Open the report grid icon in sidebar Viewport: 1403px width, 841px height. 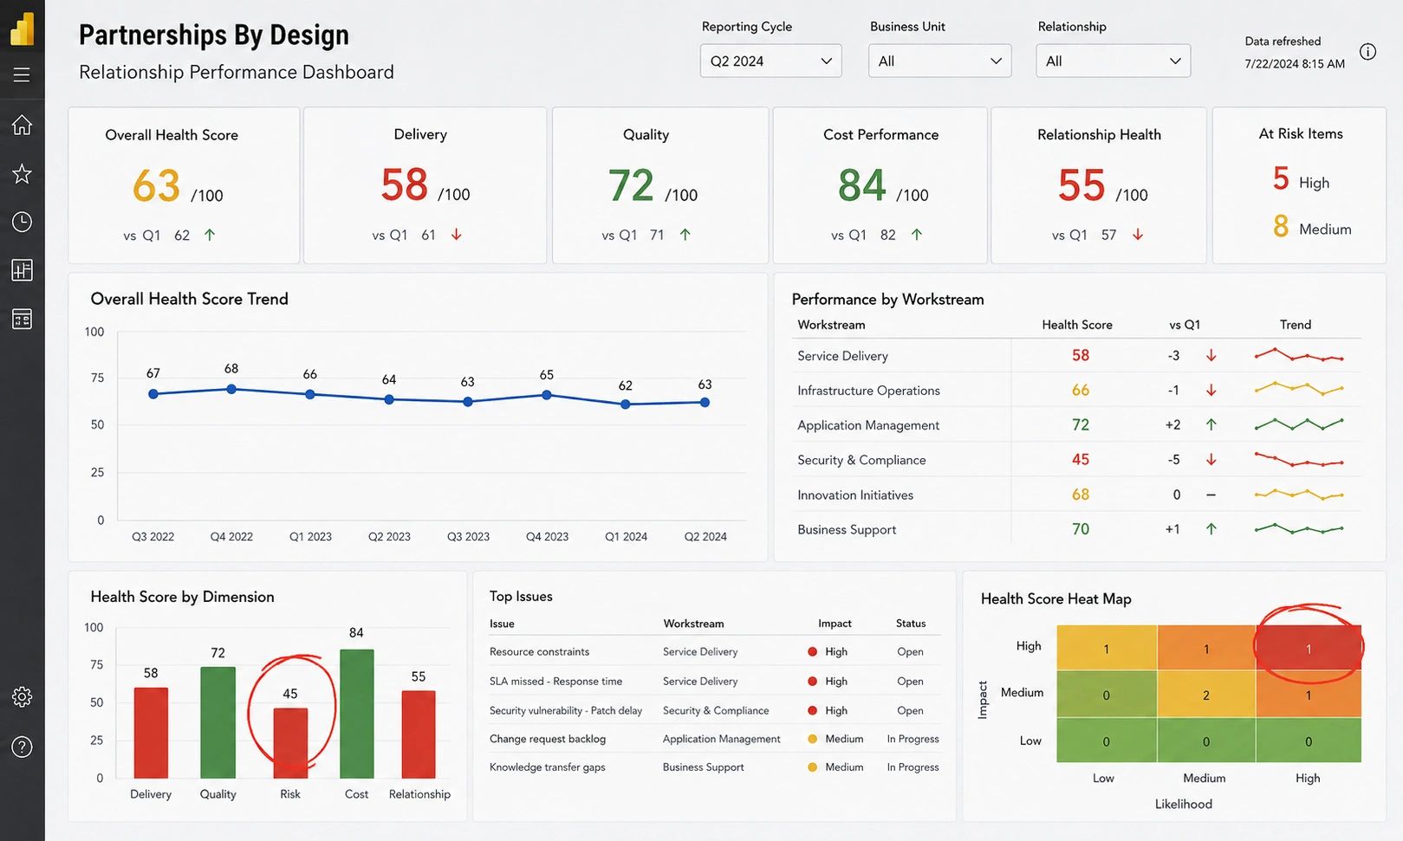tap(22, 270)
